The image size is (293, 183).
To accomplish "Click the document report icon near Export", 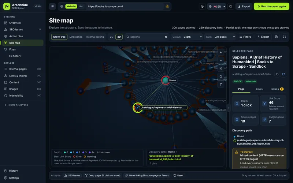I will pyautogui.click(x=276, y=37).
